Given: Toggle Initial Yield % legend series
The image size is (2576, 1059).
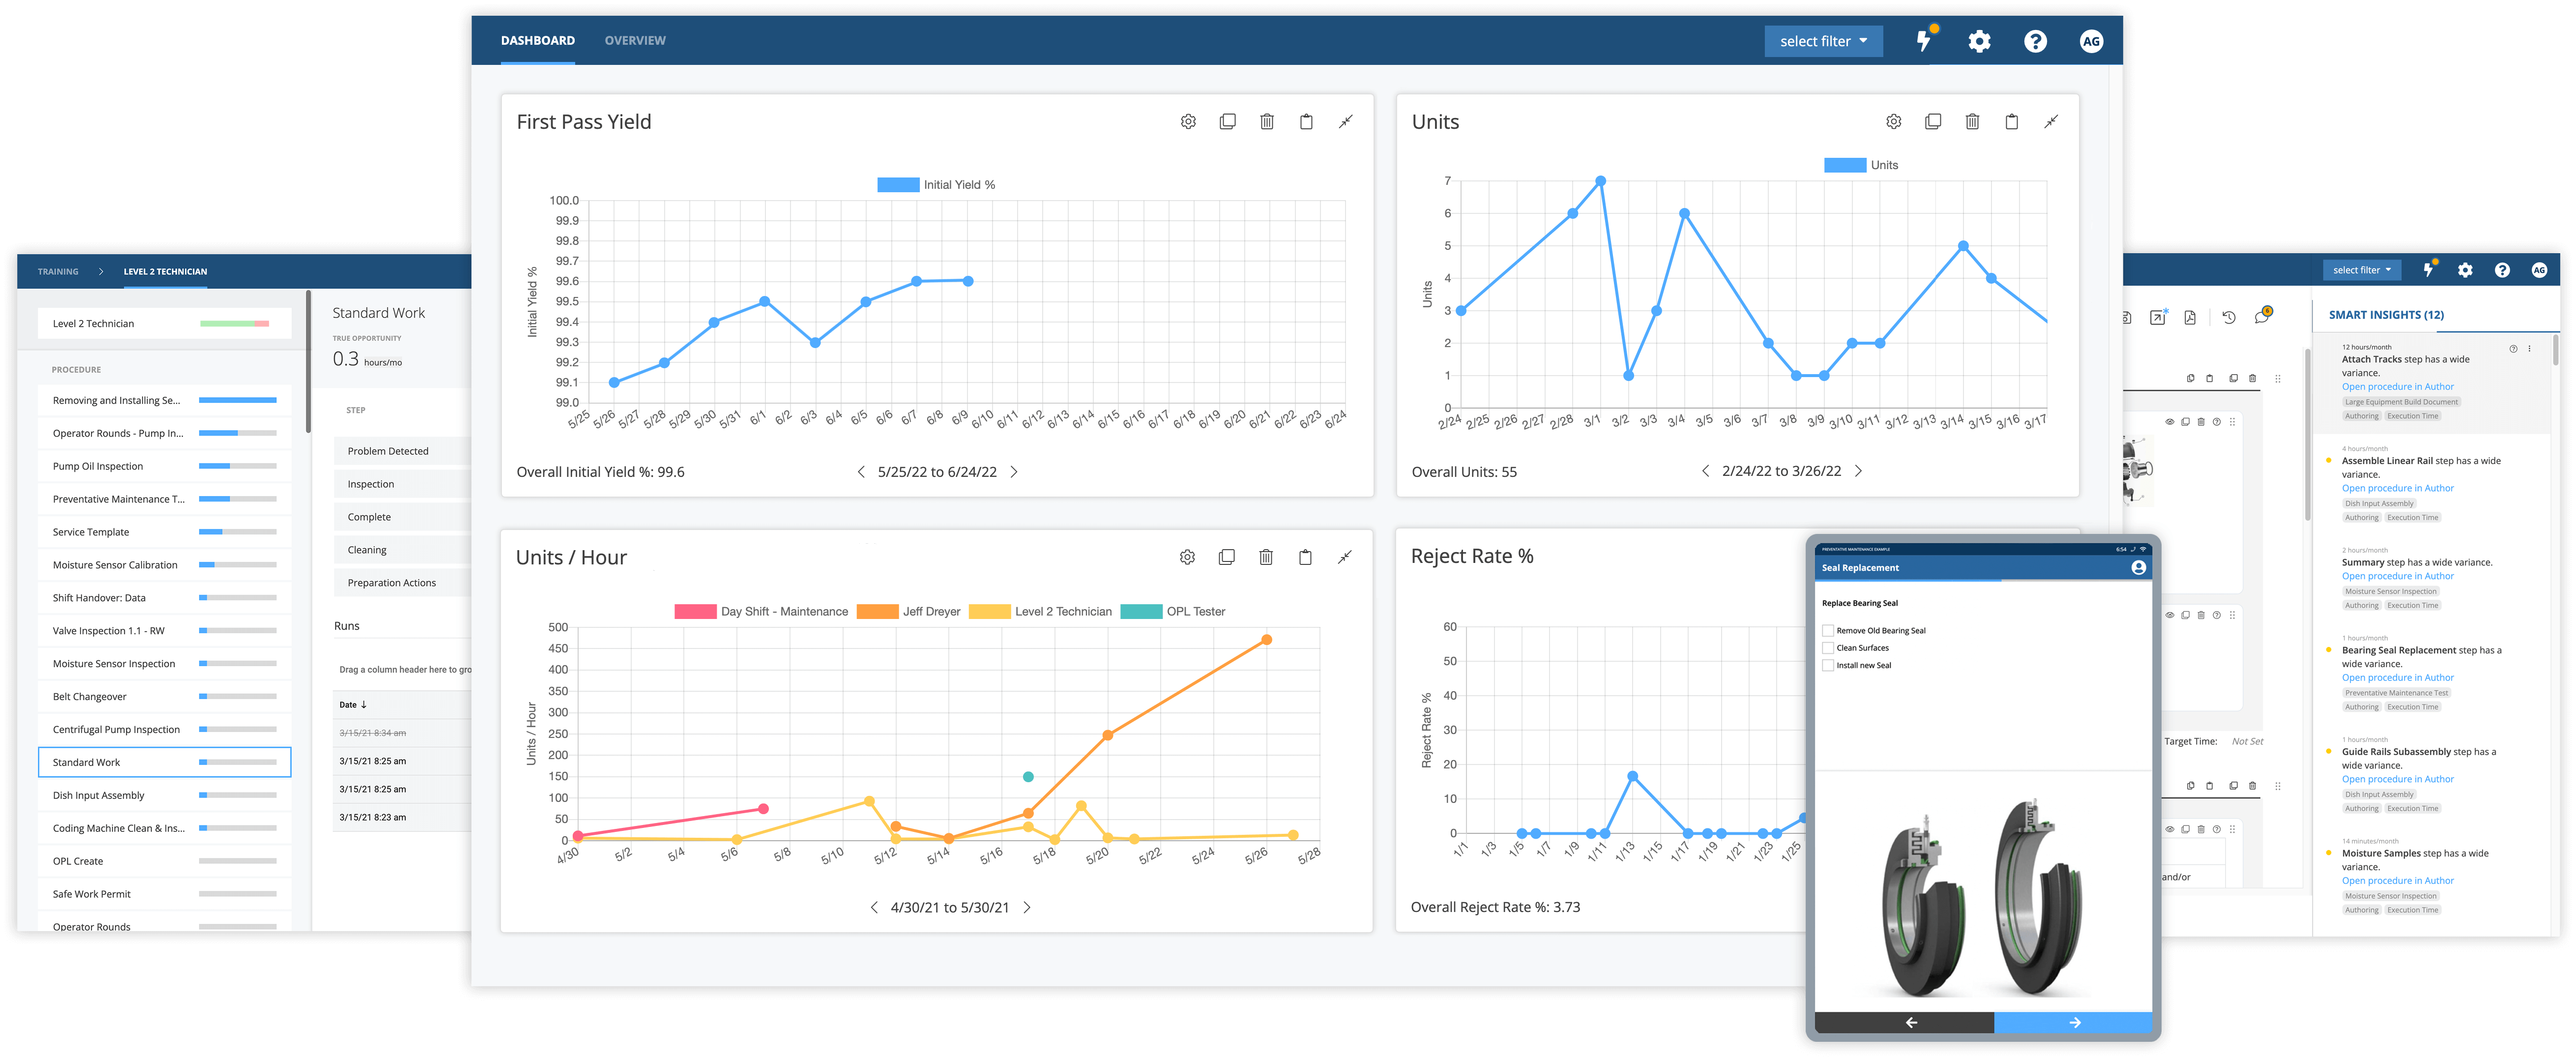Looking at the screenshot, I should [x=936, y=185].
